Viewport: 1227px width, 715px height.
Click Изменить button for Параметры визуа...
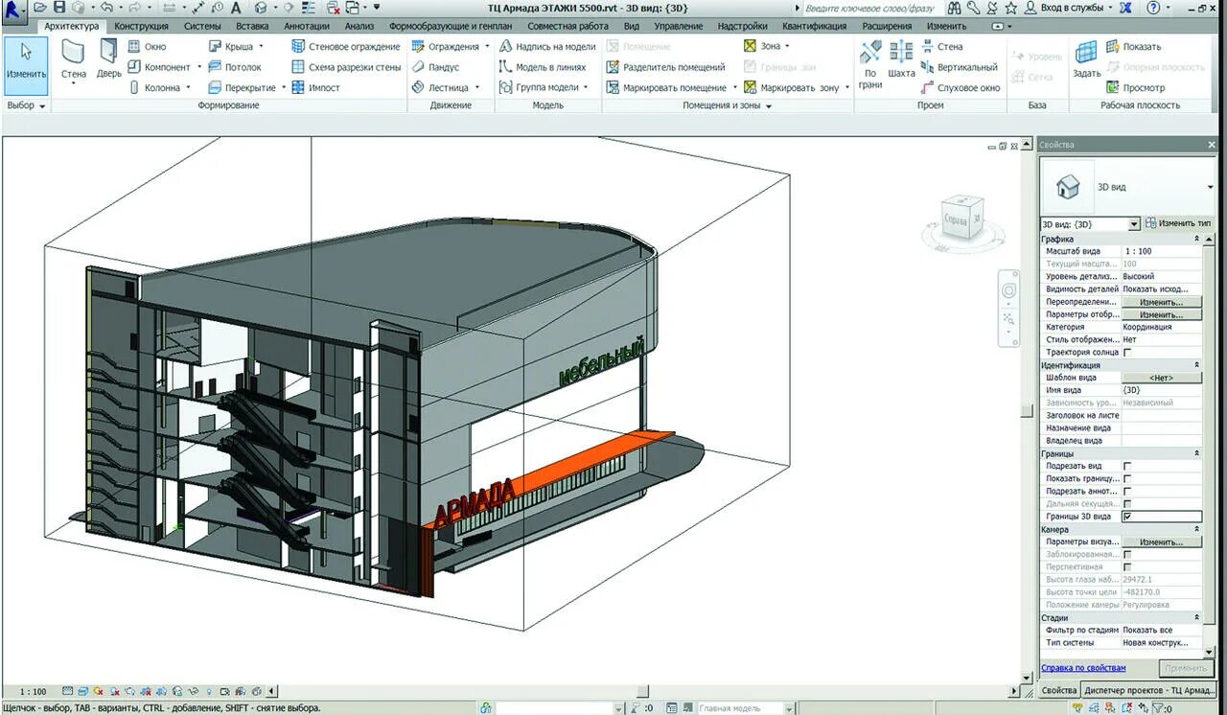1162,542
